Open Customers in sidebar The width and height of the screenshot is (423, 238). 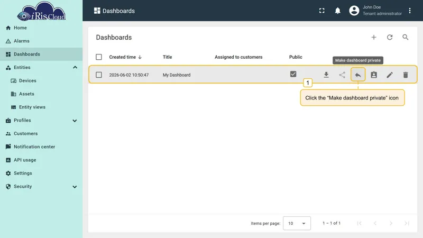click(x=41, y=133)
